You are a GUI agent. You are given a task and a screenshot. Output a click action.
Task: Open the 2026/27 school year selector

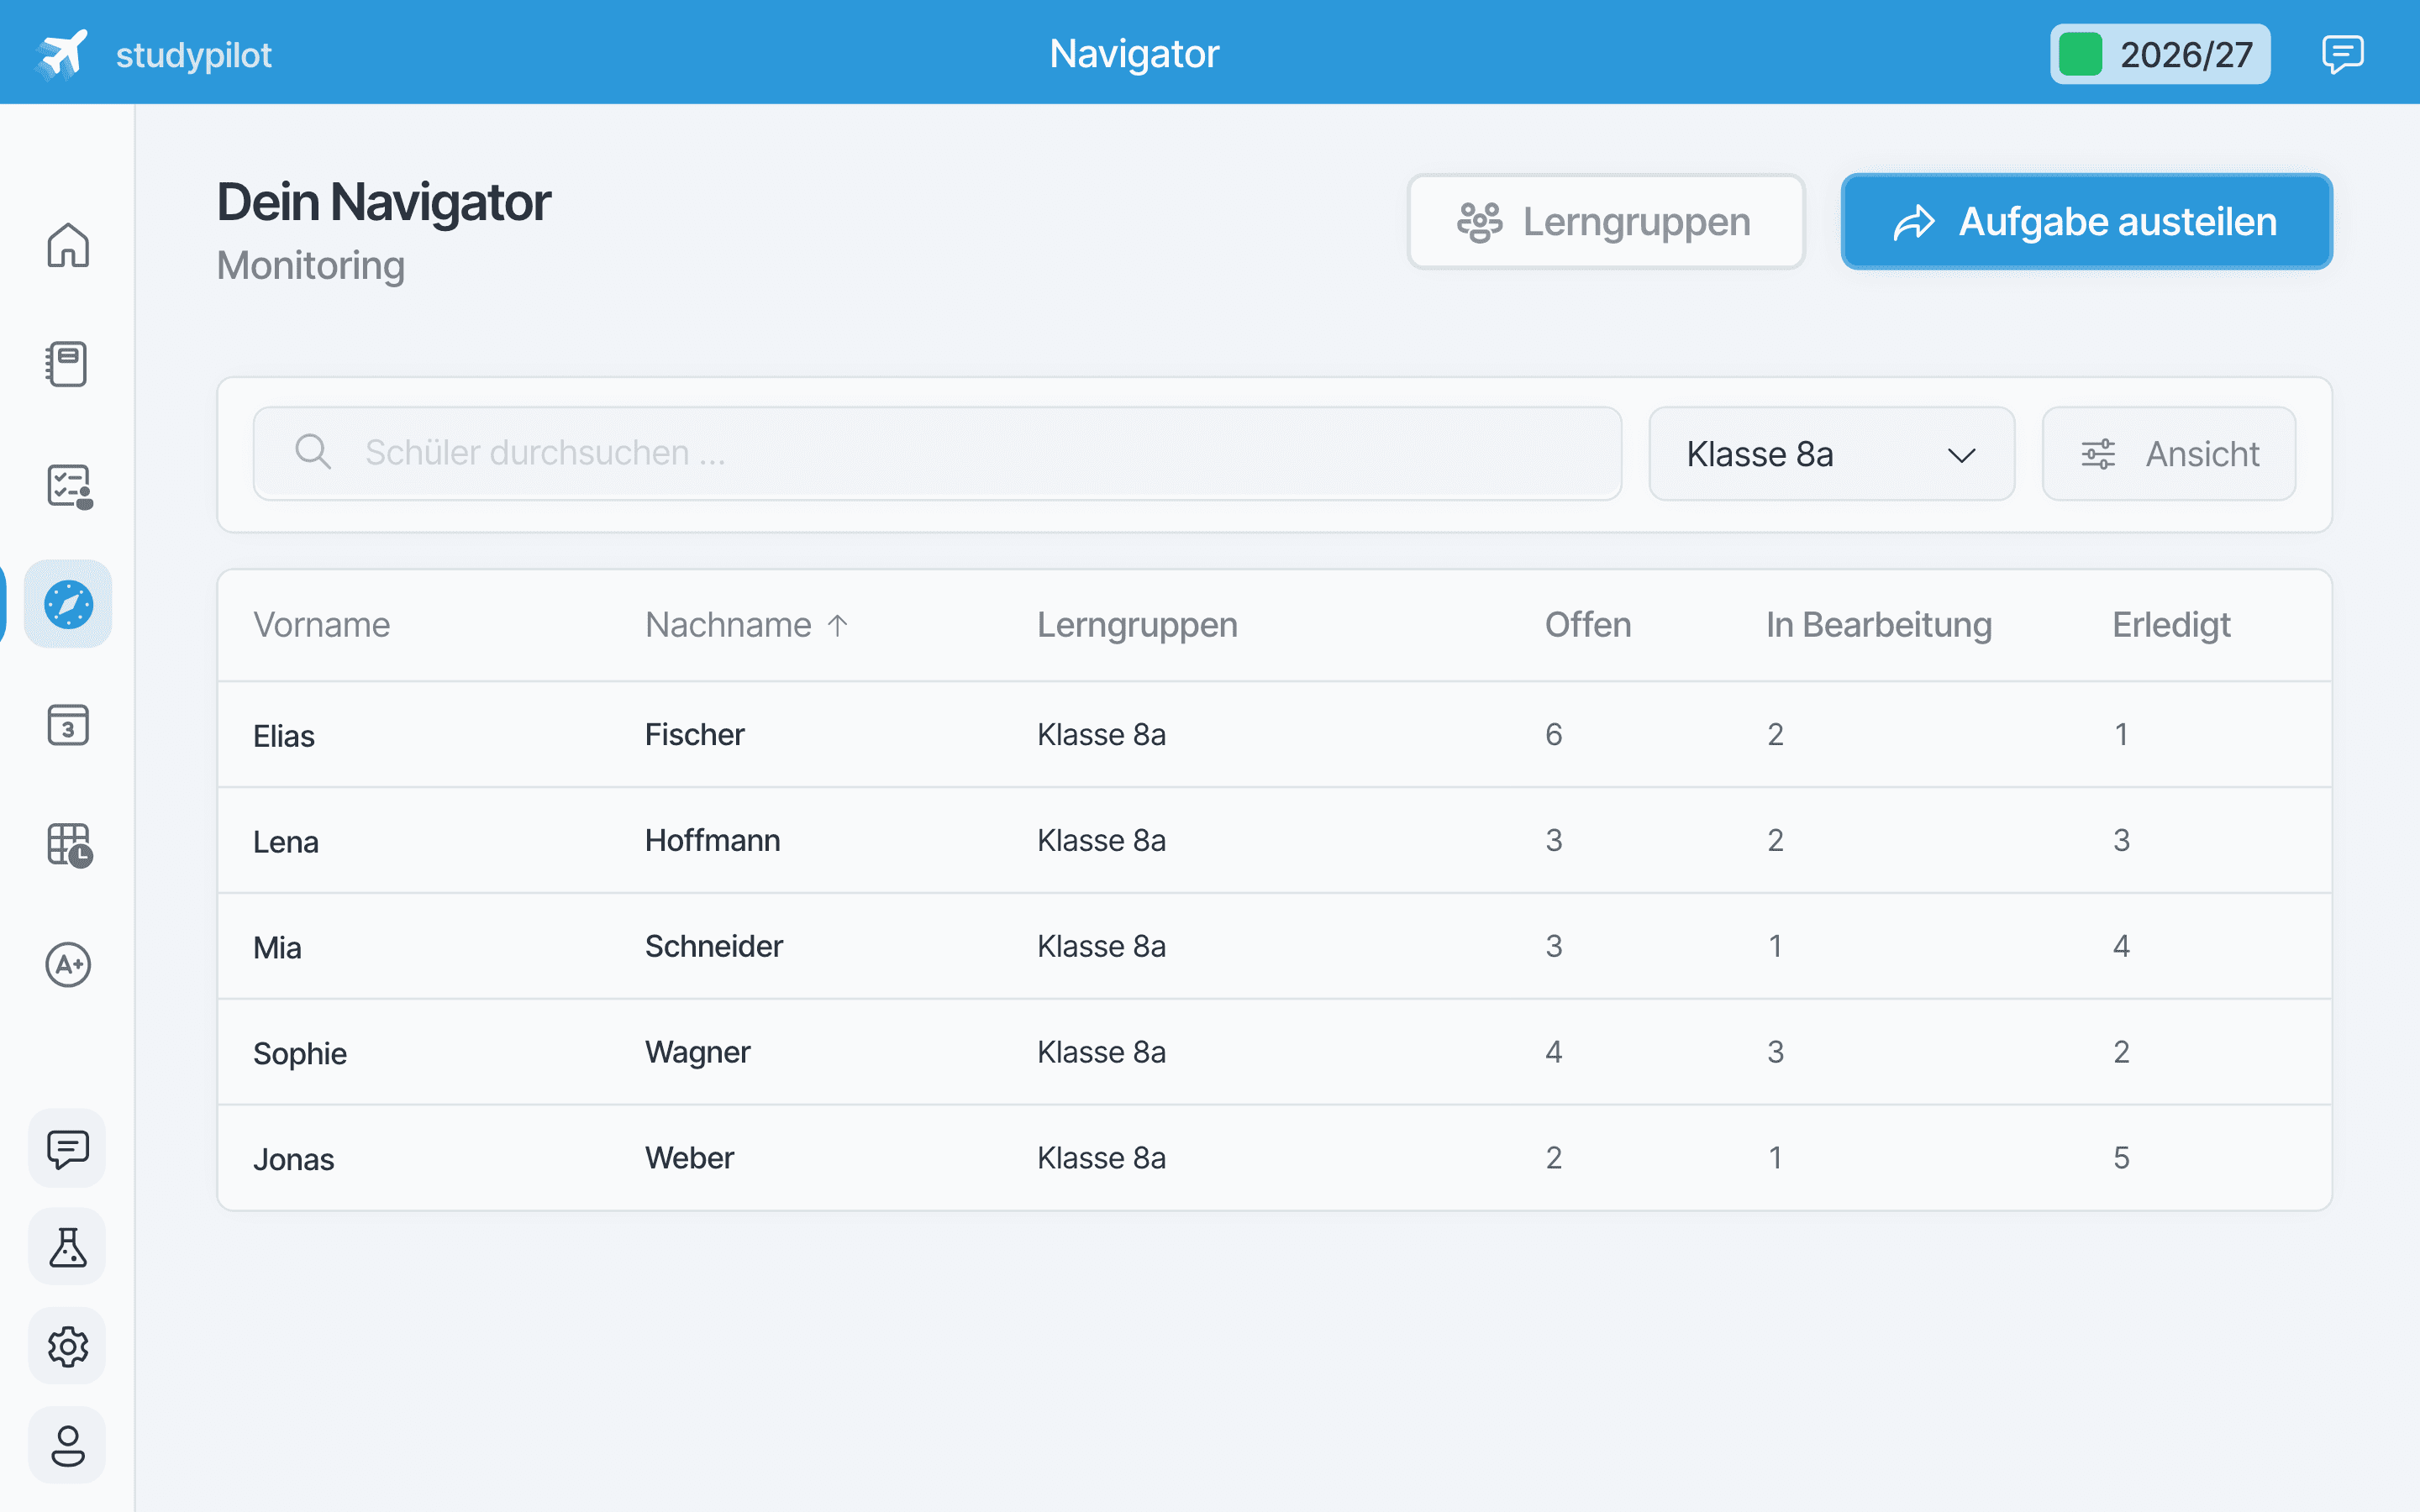2160,54
